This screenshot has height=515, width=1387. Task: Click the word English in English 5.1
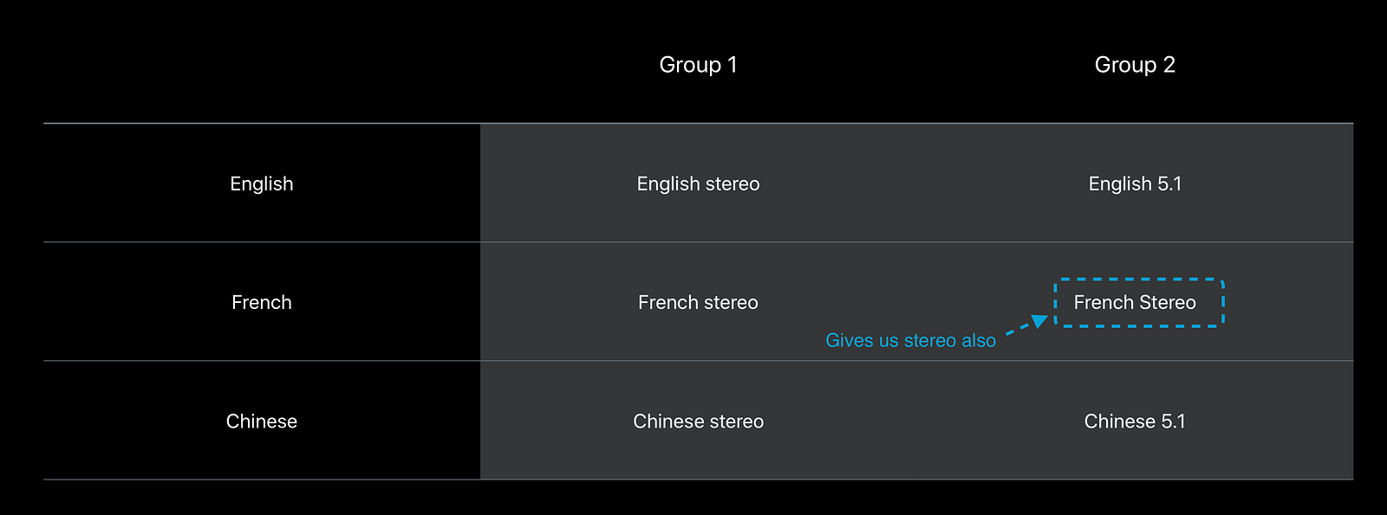(1120, 183)
